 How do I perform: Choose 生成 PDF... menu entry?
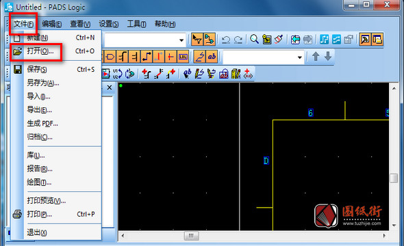(x=56, y=124)
